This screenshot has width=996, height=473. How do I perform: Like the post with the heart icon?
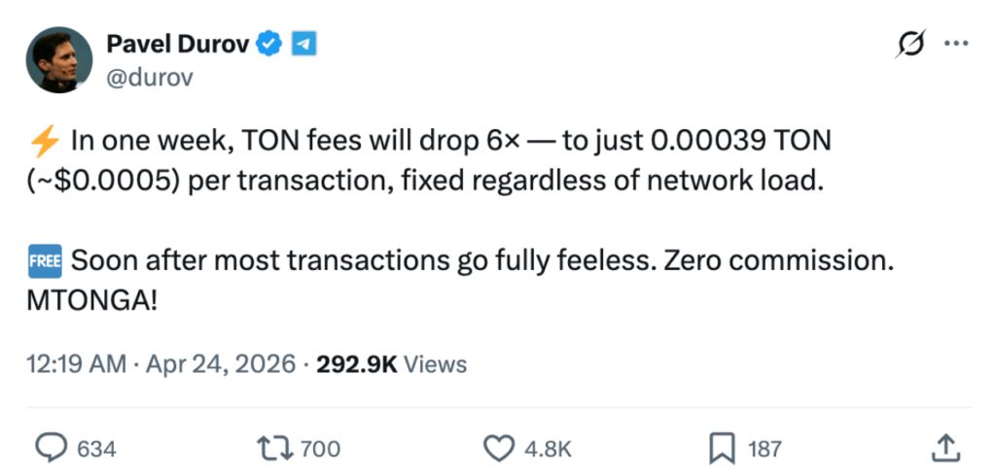click(x=498, y=447)
